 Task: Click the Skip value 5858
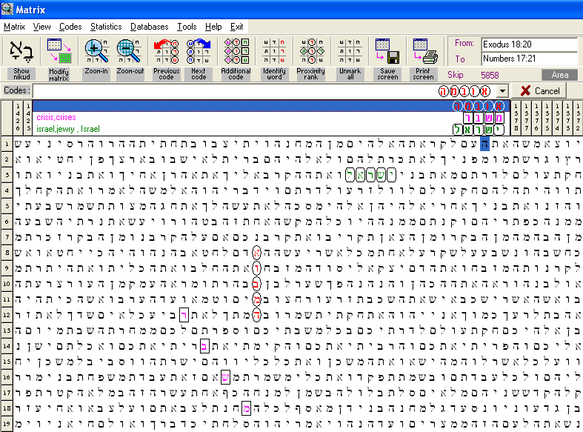[x=490, y=75]
